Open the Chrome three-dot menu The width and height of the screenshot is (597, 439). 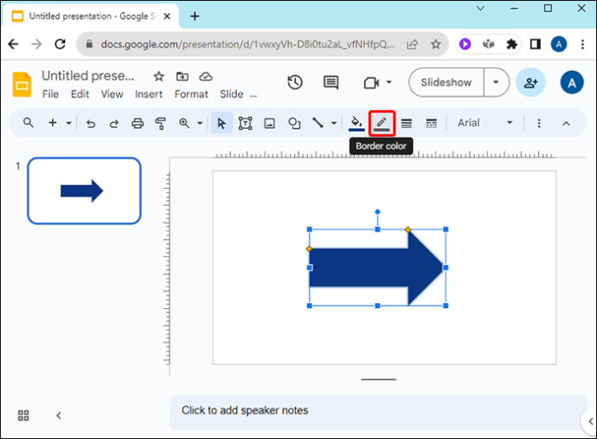(x=582, y=44)
